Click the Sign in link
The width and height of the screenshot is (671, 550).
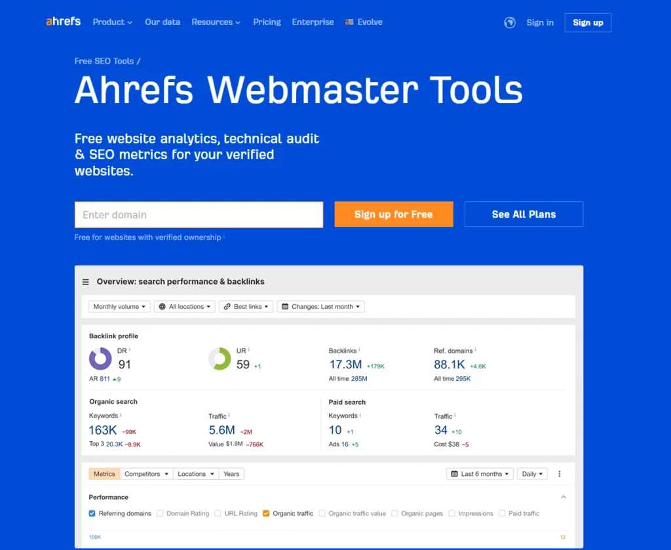click(540, 23)
